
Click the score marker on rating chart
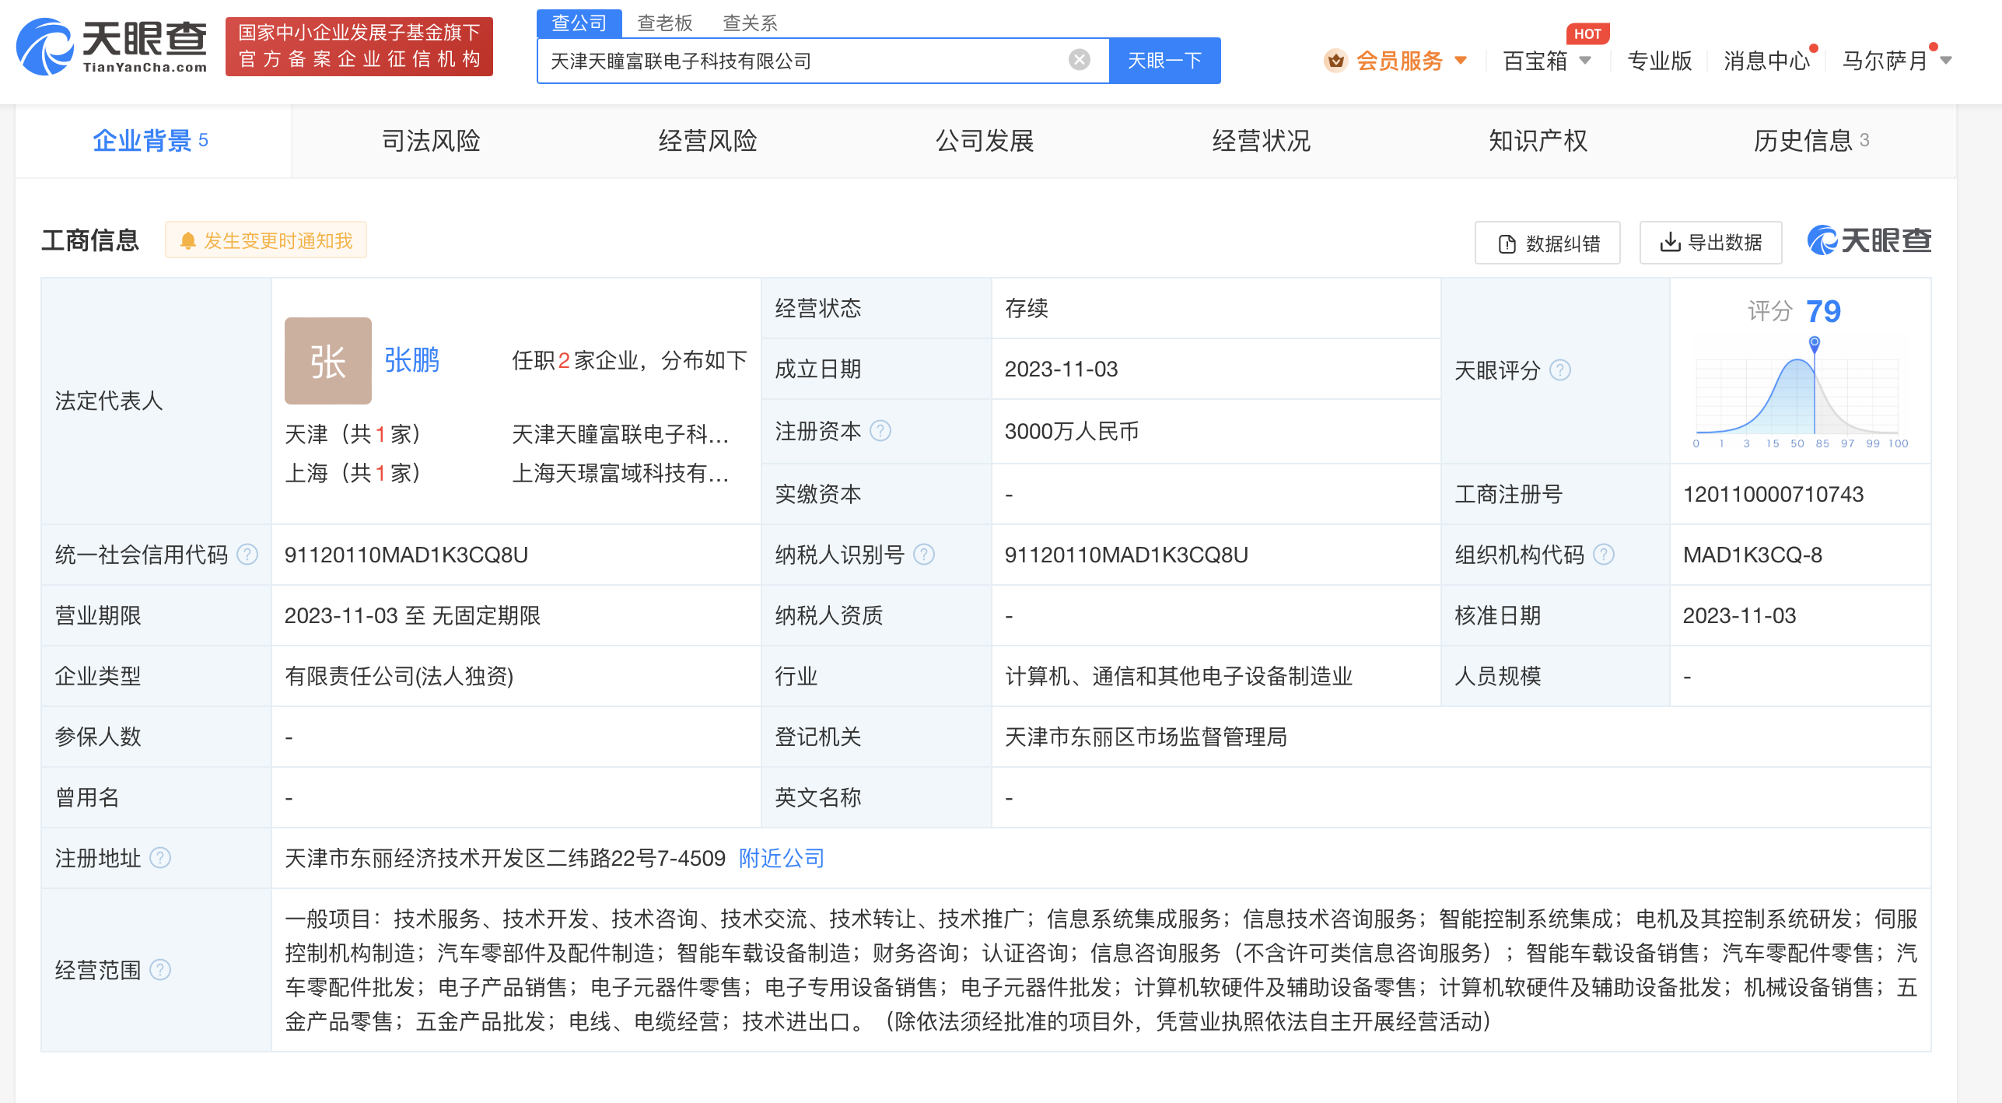[x=1814, y=342]
